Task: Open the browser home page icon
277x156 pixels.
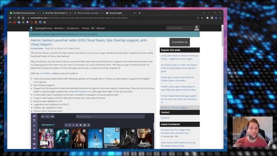Action: click(23, 18)
